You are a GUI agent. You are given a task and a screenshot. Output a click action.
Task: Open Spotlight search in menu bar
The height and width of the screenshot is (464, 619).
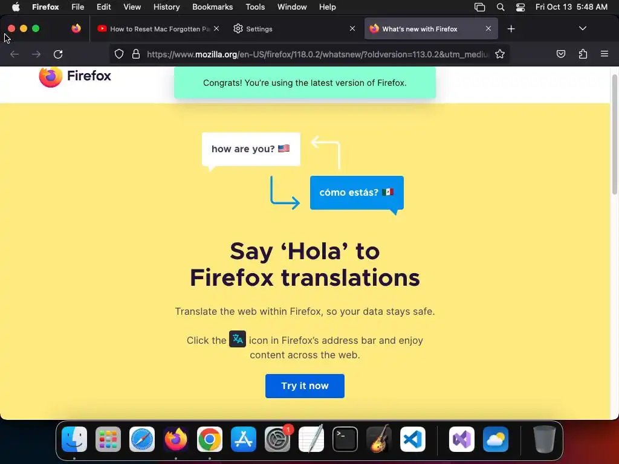[x=501, y=7]
